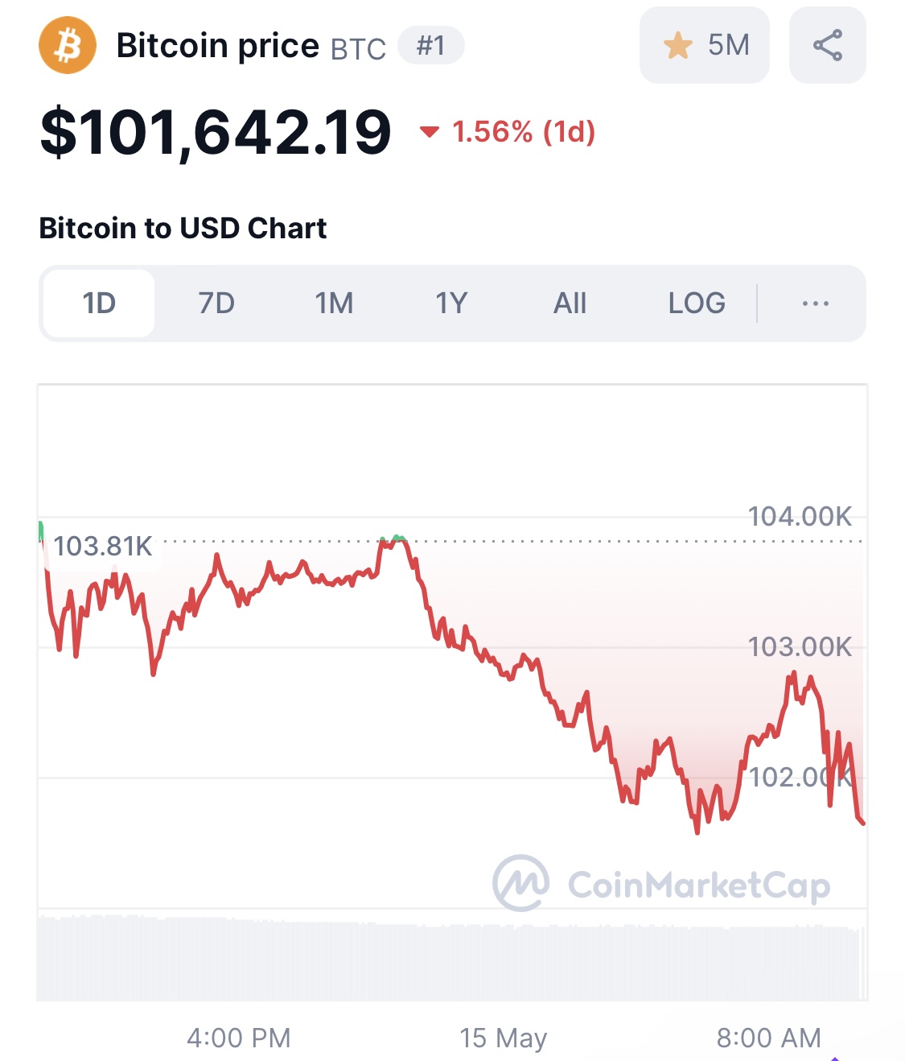The width and height of the screenshot is (905, 1061).
Task: Toggle LOG scale on chart
Action: (697, 303)
